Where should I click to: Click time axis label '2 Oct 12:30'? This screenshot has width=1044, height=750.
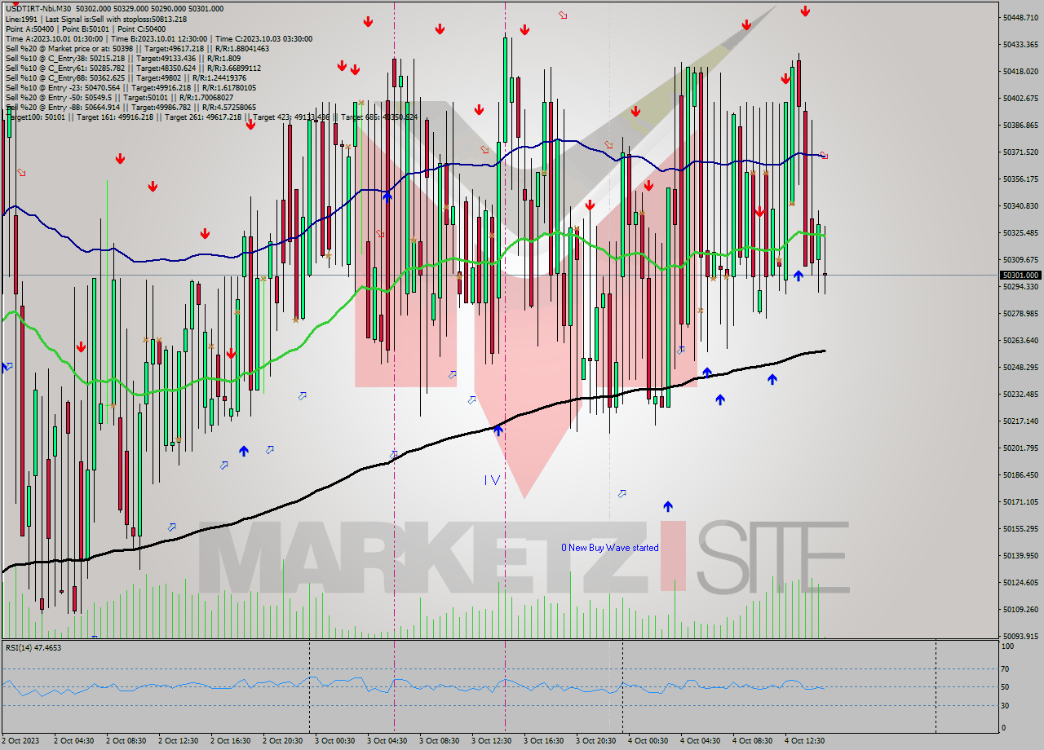(x=178, y=741)
